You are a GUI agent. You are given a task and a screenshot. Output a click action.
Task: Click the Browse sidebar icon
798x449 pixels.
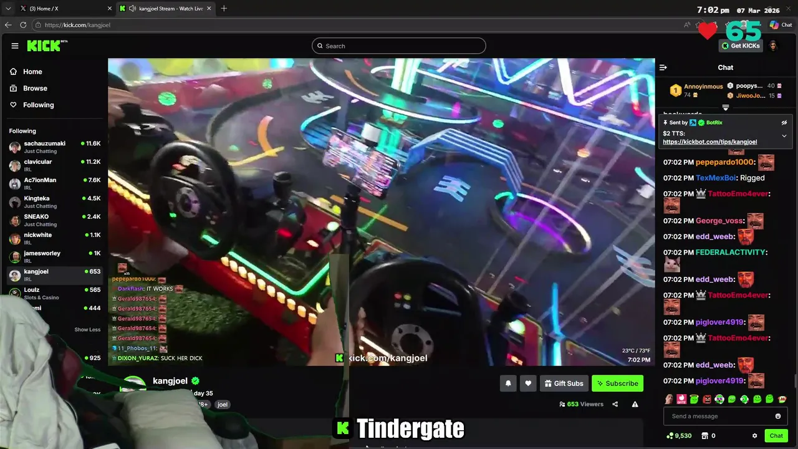[x=13, y=88]
